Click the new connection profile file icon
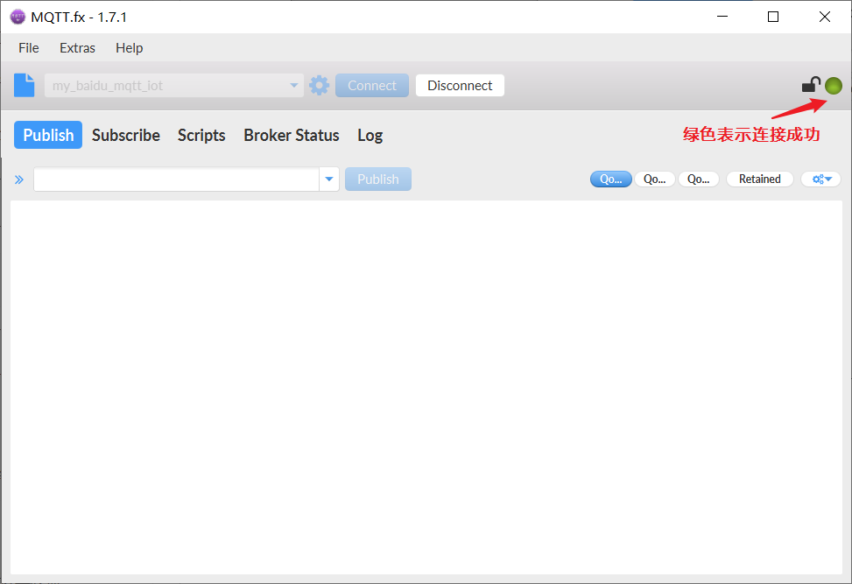852x584 pixels. click(x=24, y=85)
